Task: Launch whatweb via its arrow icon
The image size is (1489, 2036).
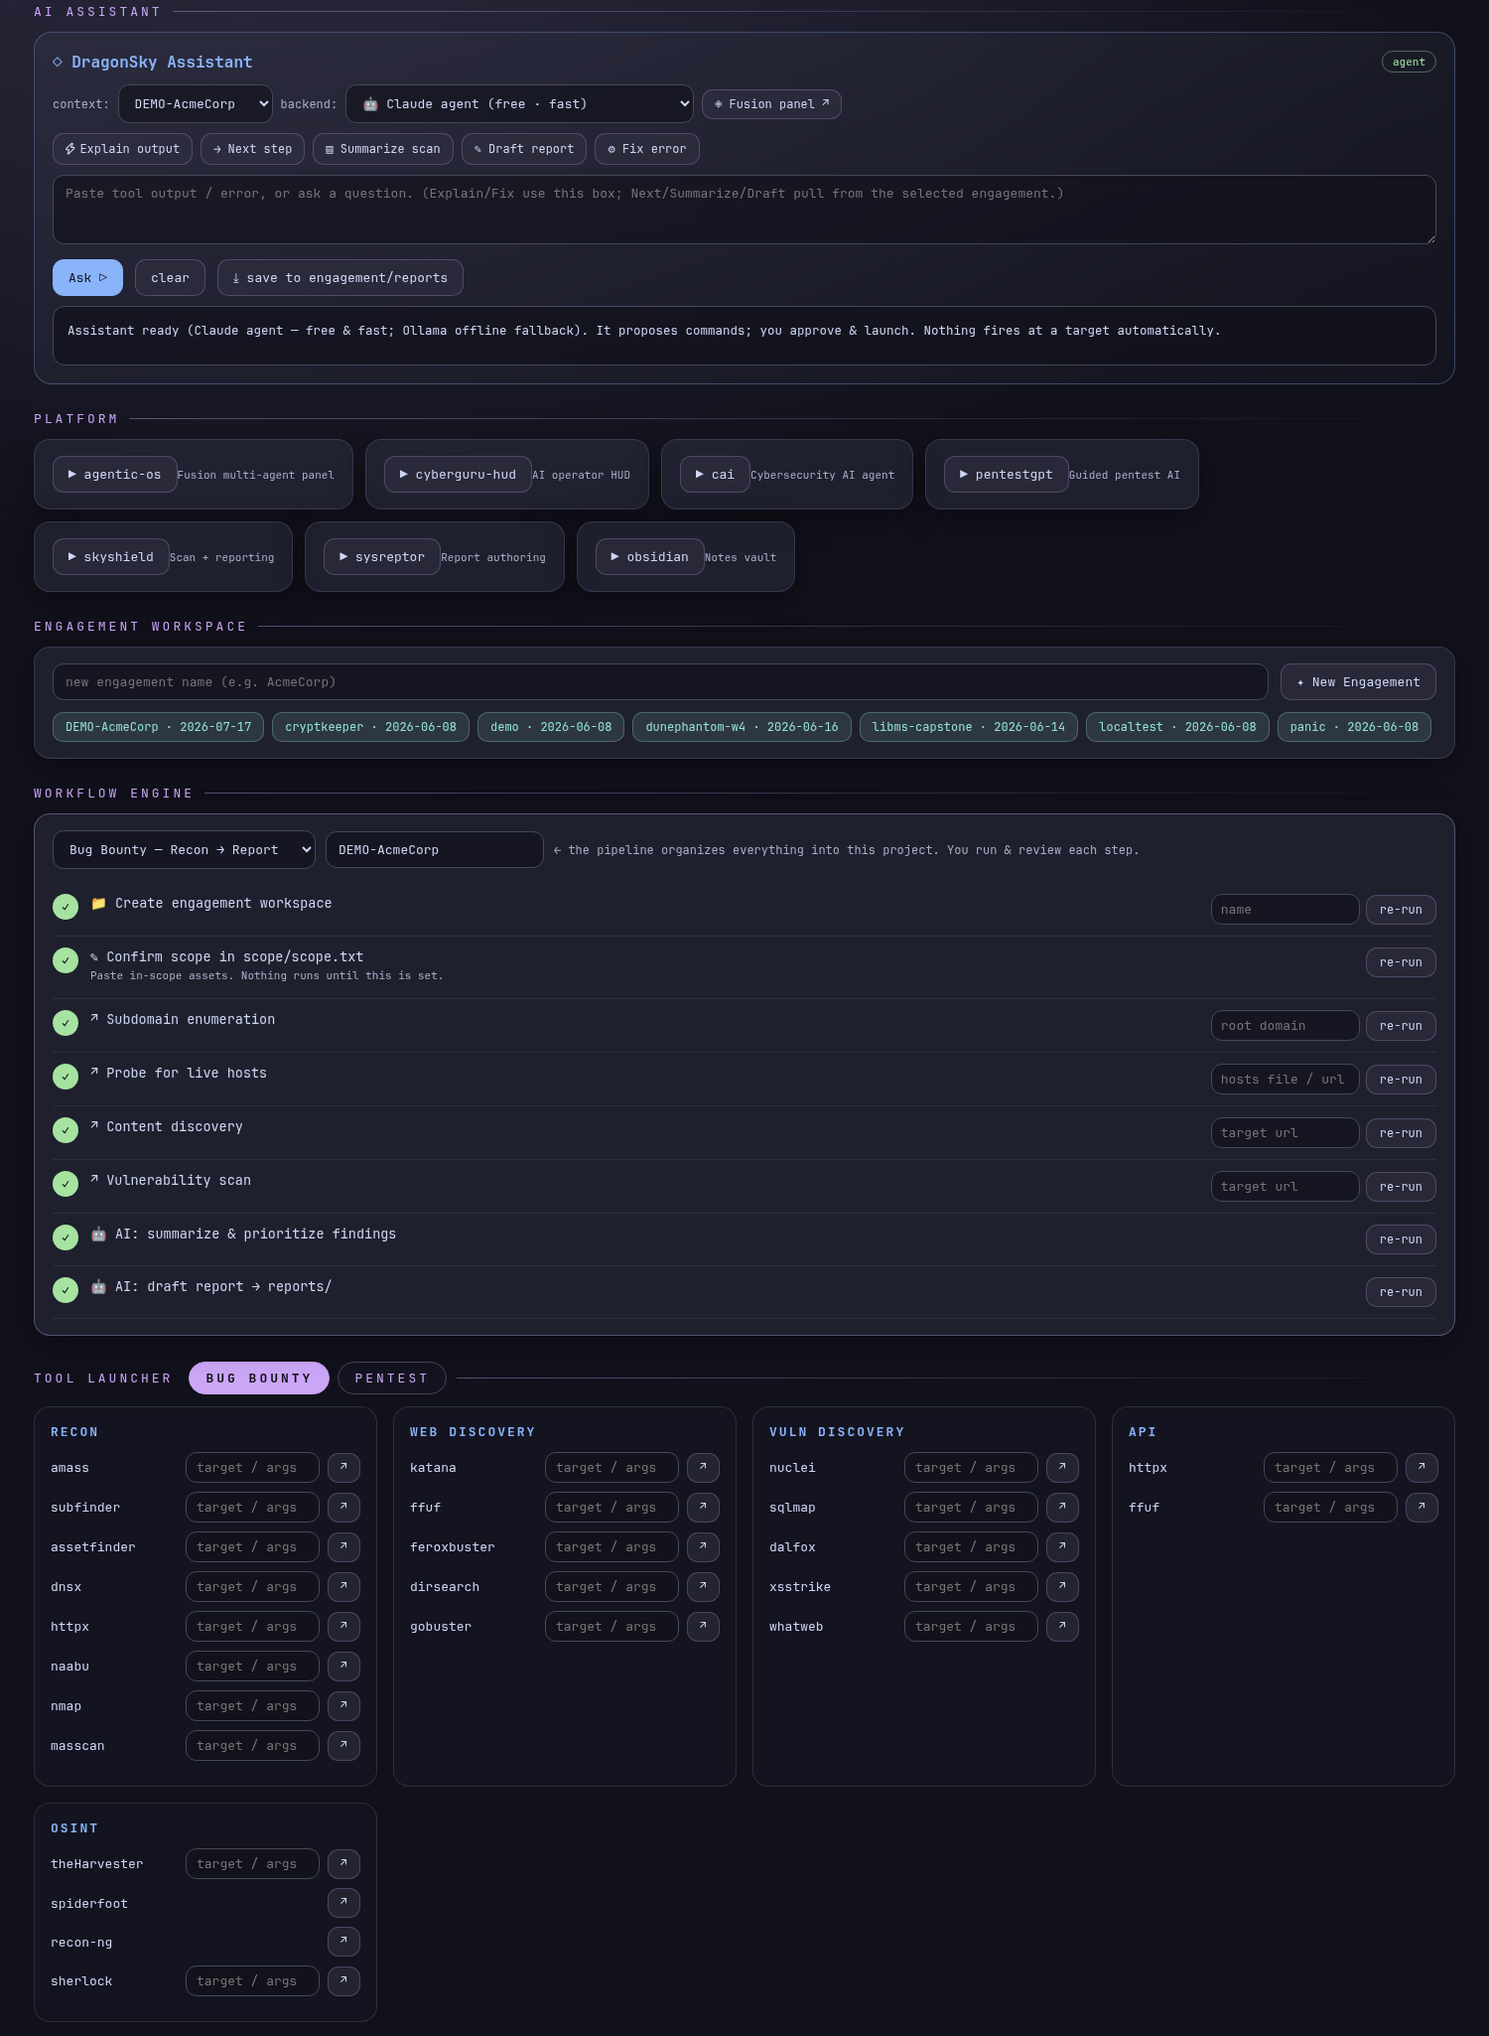Action: [1062, 1626]
